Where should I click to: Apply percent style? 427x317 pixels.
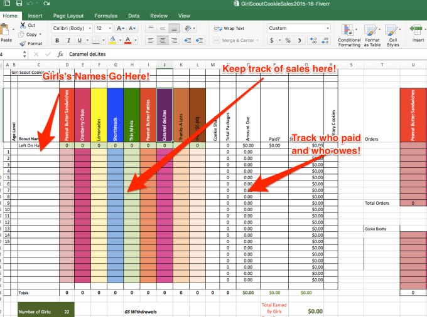[288, 41]
